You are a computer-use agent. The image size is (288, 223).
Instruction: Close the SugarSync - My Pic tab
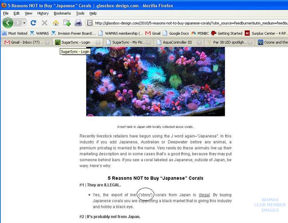click(149, 42)
